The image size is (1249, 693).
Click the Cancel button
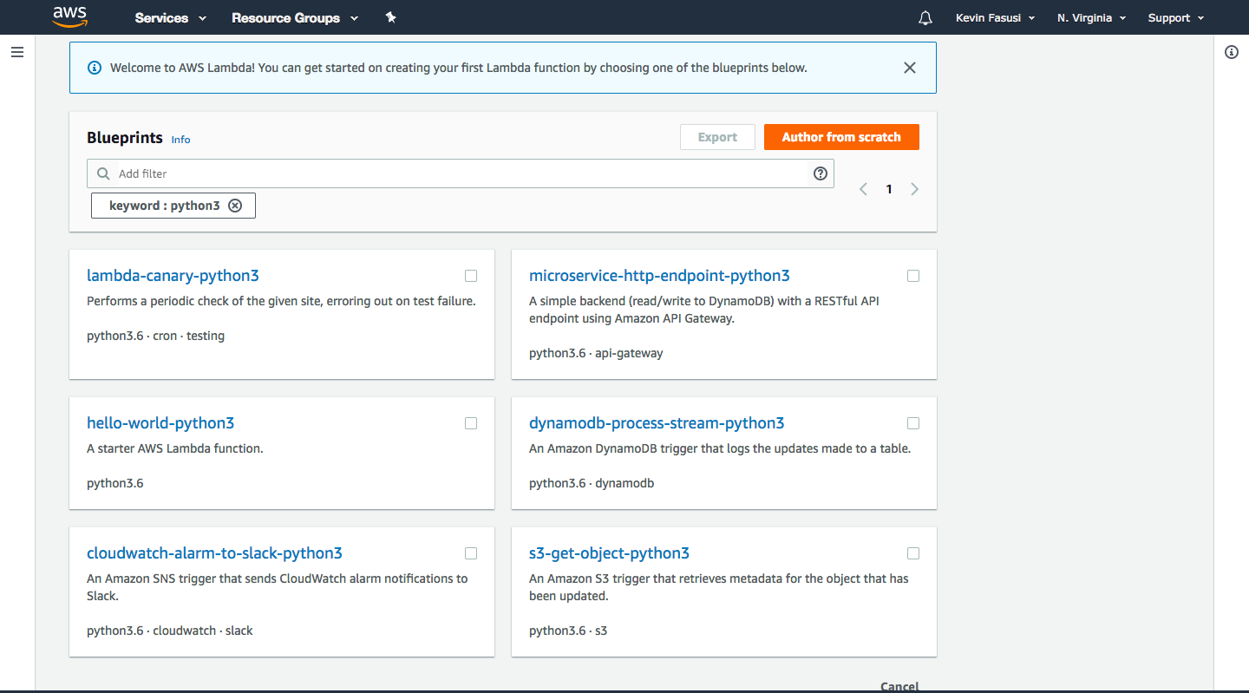899,686
